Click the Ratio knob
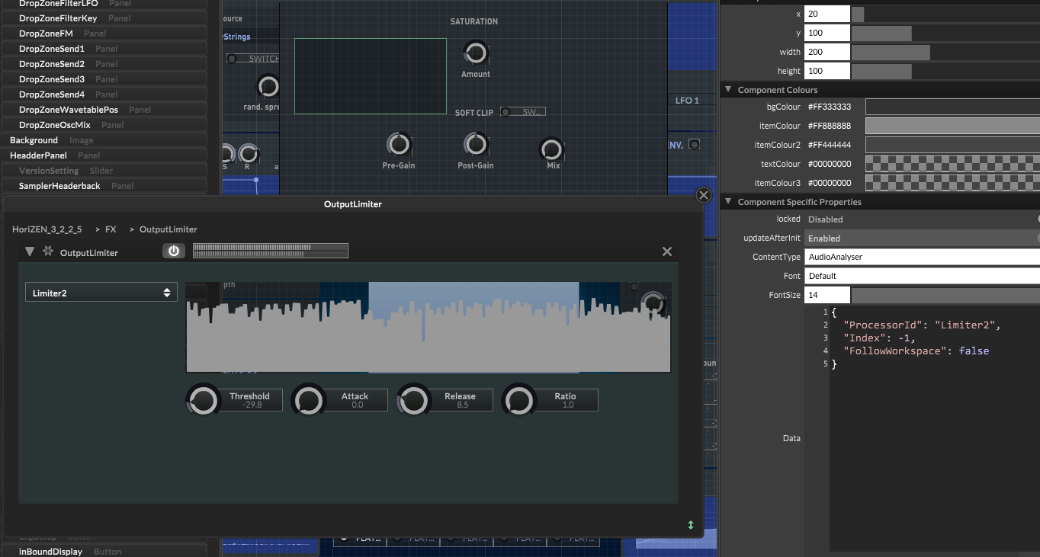 [518, 400]
